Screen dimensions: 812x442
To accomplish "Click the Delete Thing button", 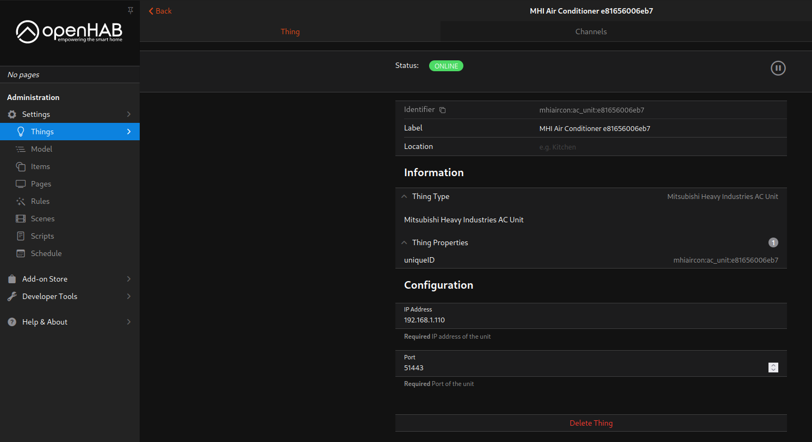I will pos(591,423).
